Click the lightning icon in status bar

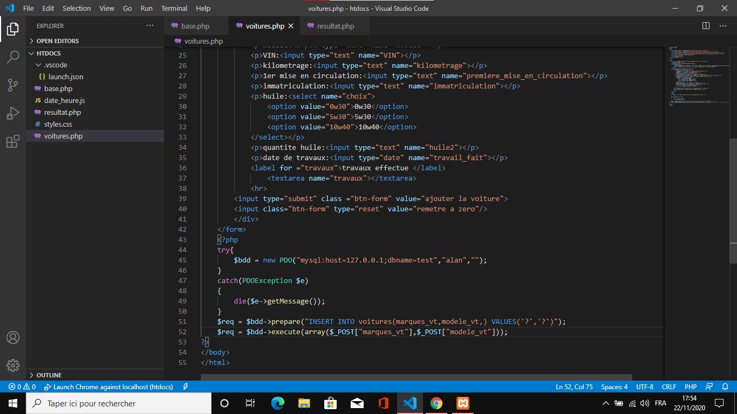[186, 387]
